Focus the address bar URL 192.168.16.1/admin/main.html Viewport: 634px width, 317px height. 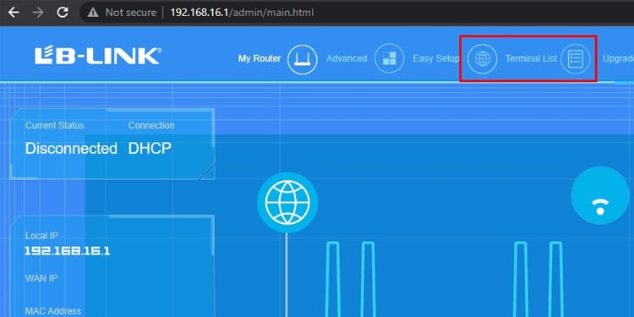point(242,13)
